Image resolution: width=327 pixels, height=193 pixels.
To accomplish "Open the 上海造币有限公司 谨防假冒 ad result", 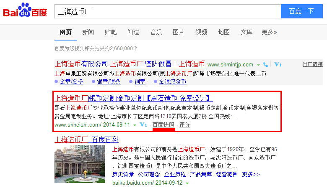I will point(130,64).
